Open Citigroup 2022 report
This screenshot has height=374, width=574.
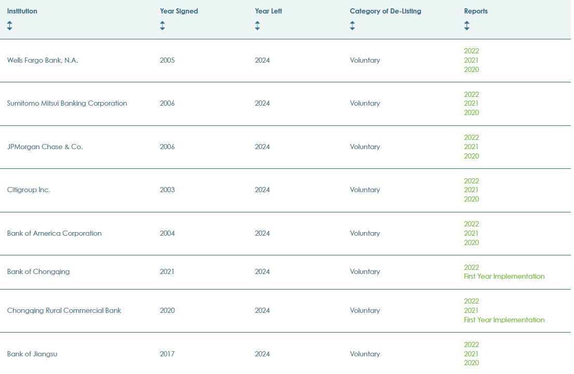pos(471,181)
